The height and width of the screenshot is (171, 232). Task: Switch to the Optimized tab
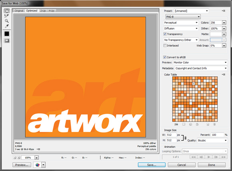[x=32, y=11]
